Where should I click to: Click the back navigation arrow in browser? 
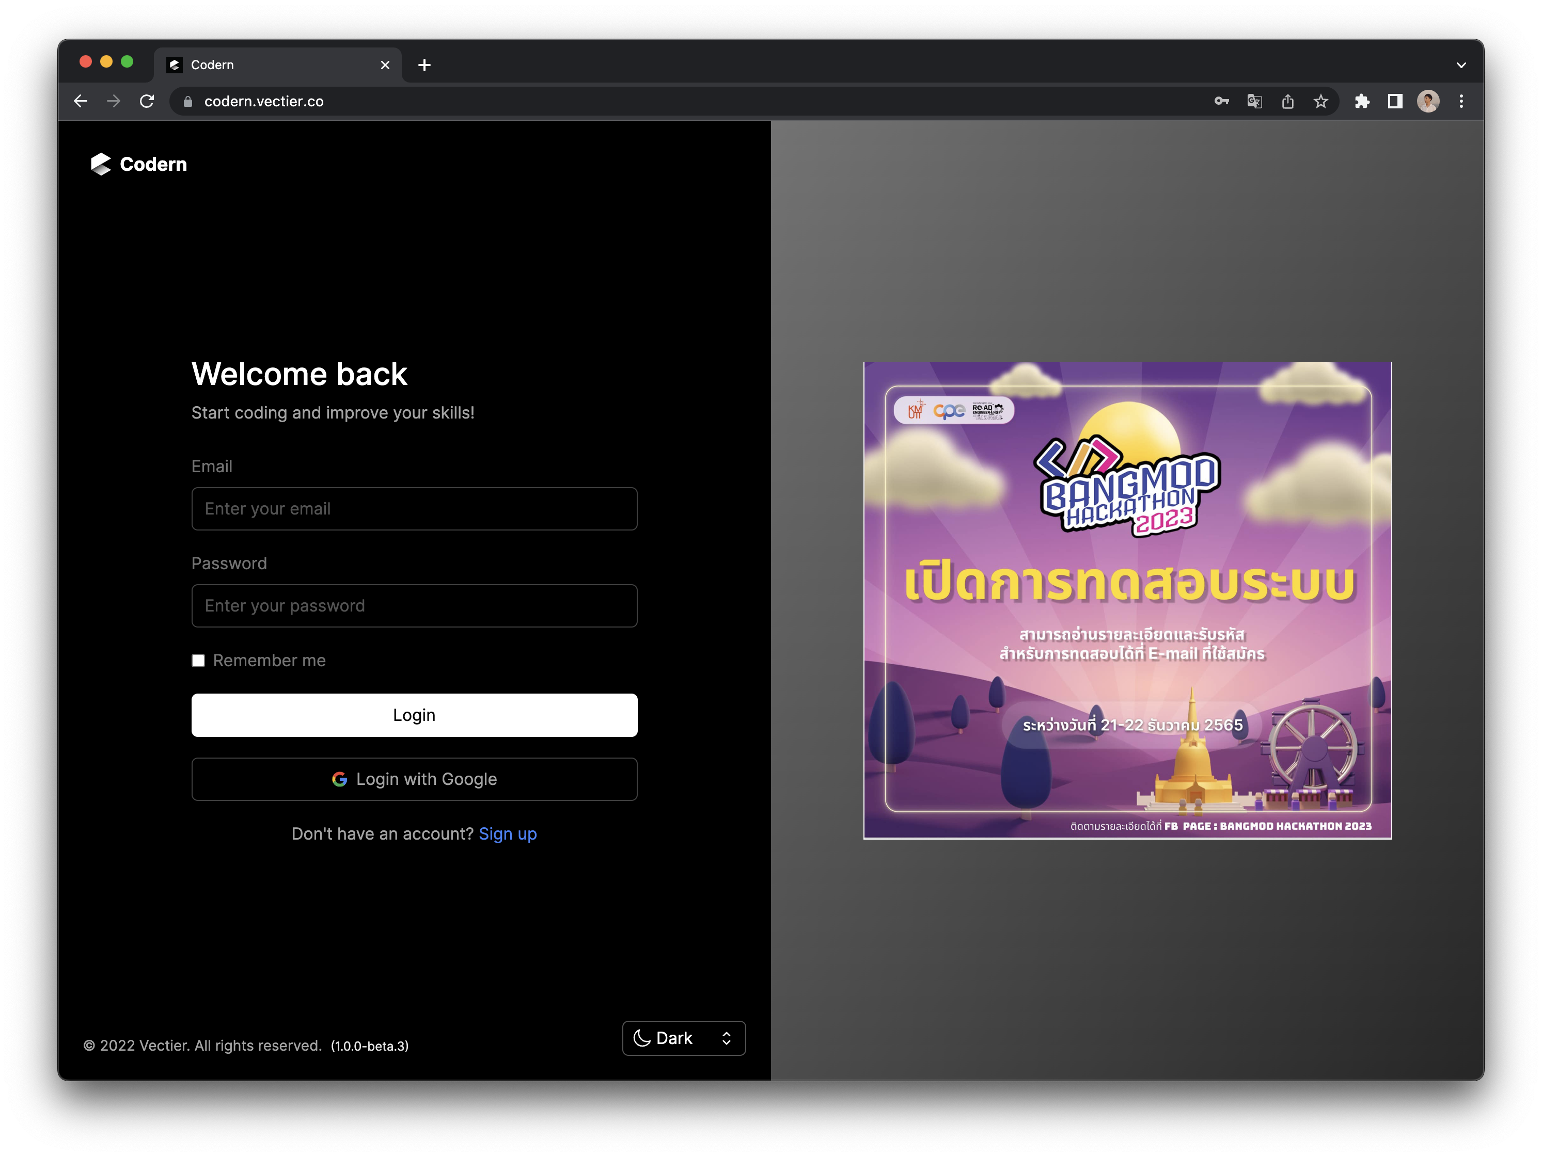pos(79,101)
